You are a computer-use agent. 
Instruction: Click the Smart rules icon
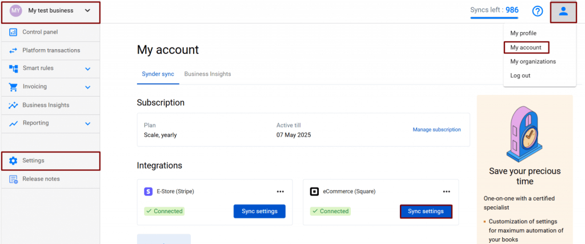[14, 69]
